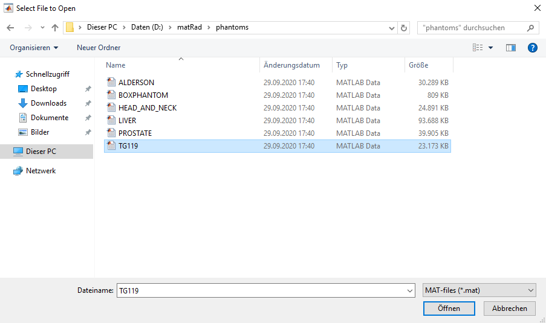546x323 pixels.
Task: Select 'Dieser PC' in the breadcrumb path
Action: pyautogui.click(x=102, y=27)
